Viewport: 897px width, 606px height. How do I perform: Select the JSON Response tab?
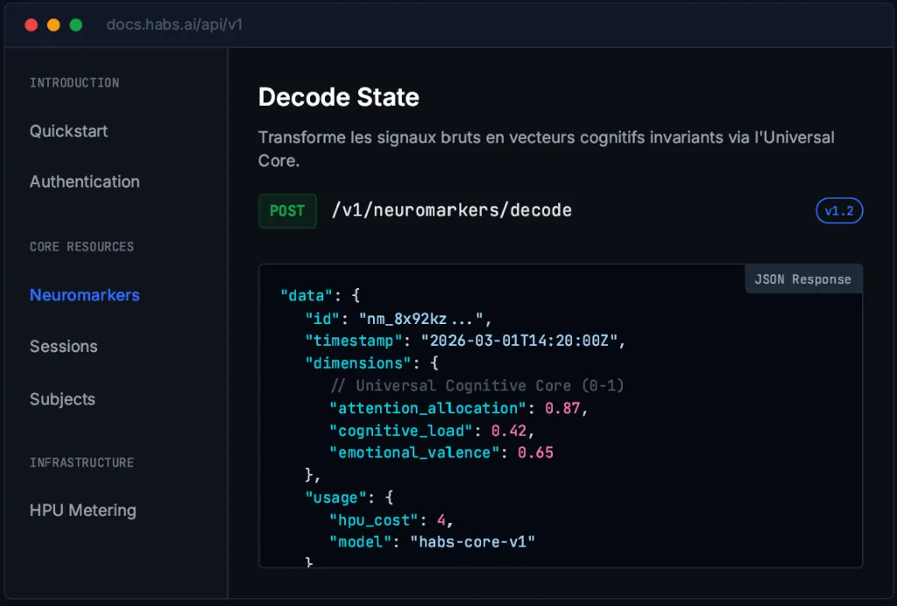(802, 278)
